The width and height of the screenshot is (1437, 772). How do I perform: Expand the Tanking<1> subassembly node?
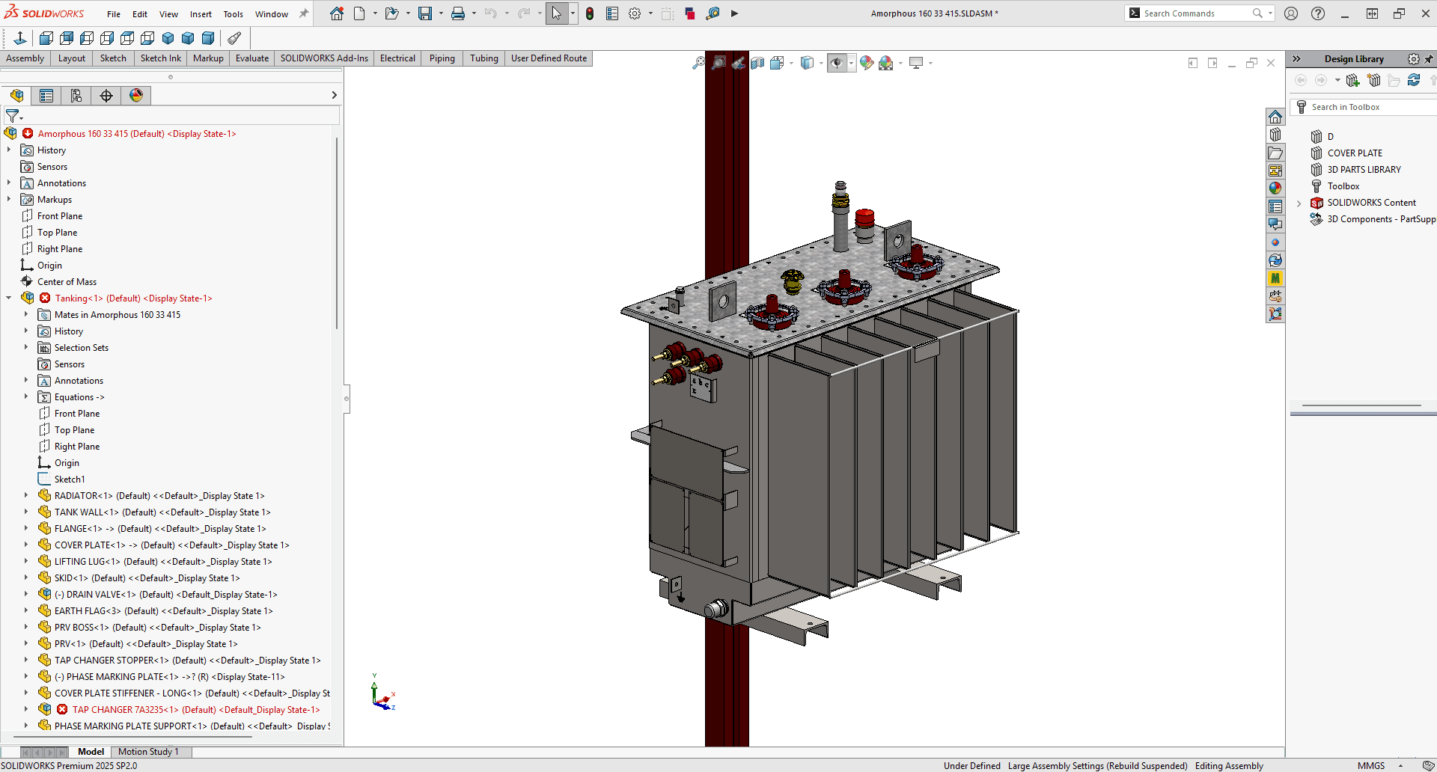(9, 298)
